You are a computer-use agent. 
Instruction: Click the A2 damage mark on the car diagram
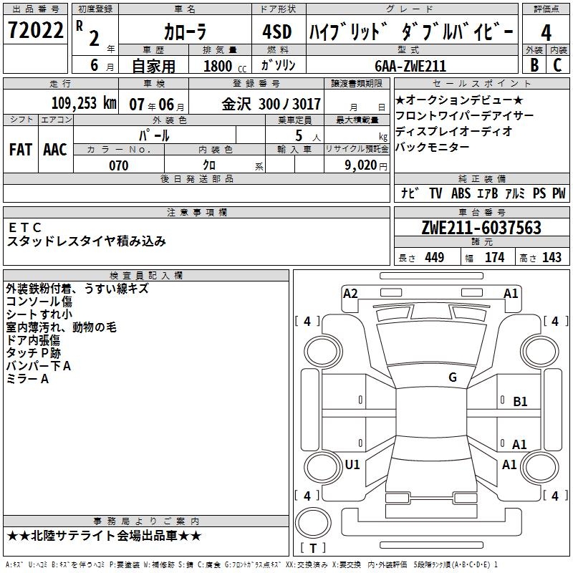coord(350,293)
